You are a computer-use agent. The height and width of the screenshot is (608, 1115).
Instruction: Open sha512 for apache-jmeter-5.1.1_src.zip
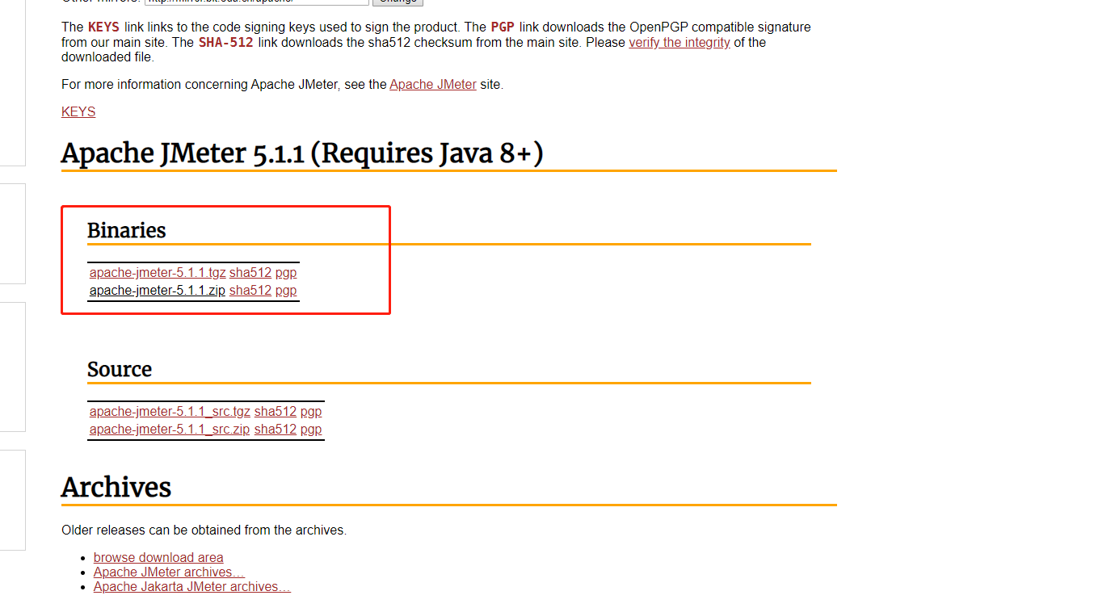coord(276,429)
